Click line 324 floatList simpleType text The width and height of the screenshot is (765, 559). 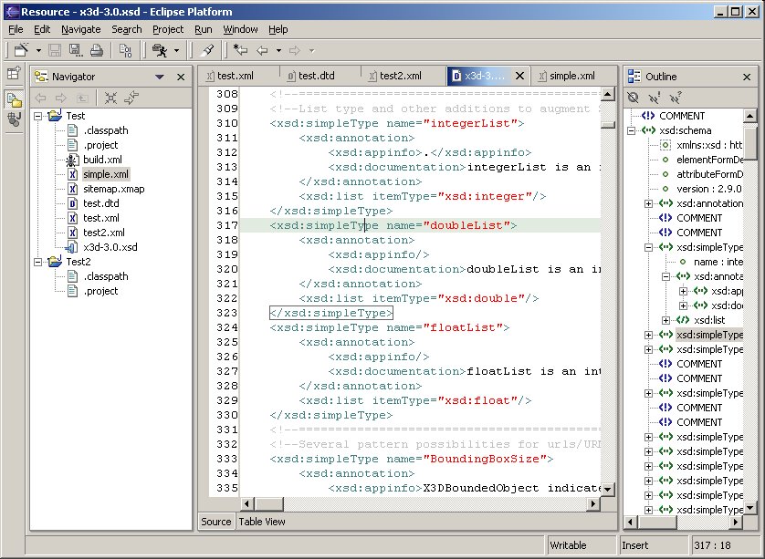point(389,327)
